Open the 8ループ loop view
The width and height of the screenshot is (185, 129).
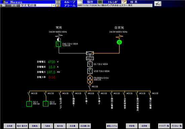70,2
